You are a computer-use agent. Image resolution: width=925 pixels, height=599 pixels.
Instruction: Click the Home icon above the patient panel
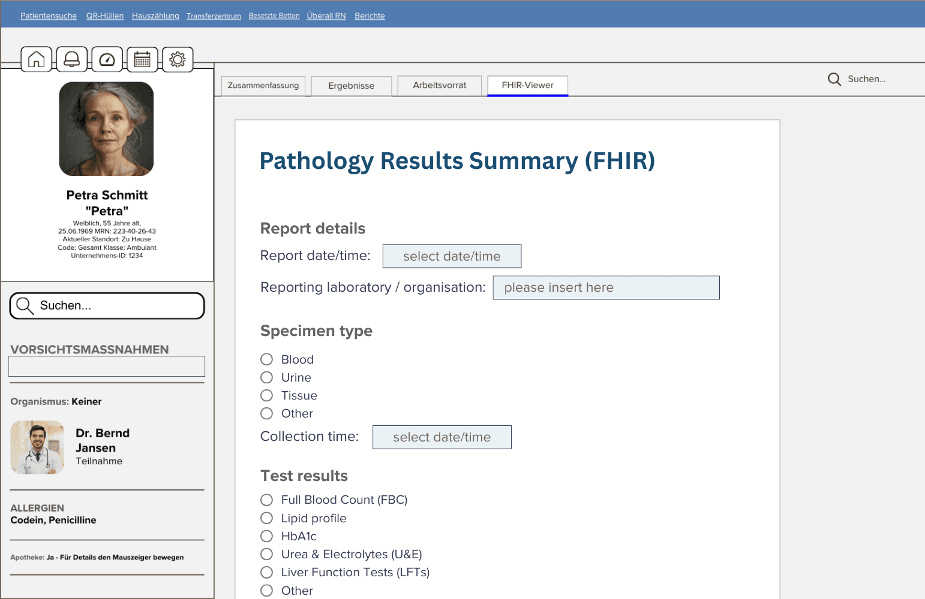[36, 59]
